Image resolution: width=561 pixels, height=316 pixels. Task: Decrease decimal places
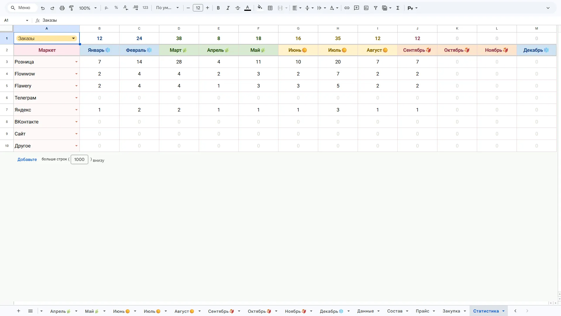click(x=126, y=8)
